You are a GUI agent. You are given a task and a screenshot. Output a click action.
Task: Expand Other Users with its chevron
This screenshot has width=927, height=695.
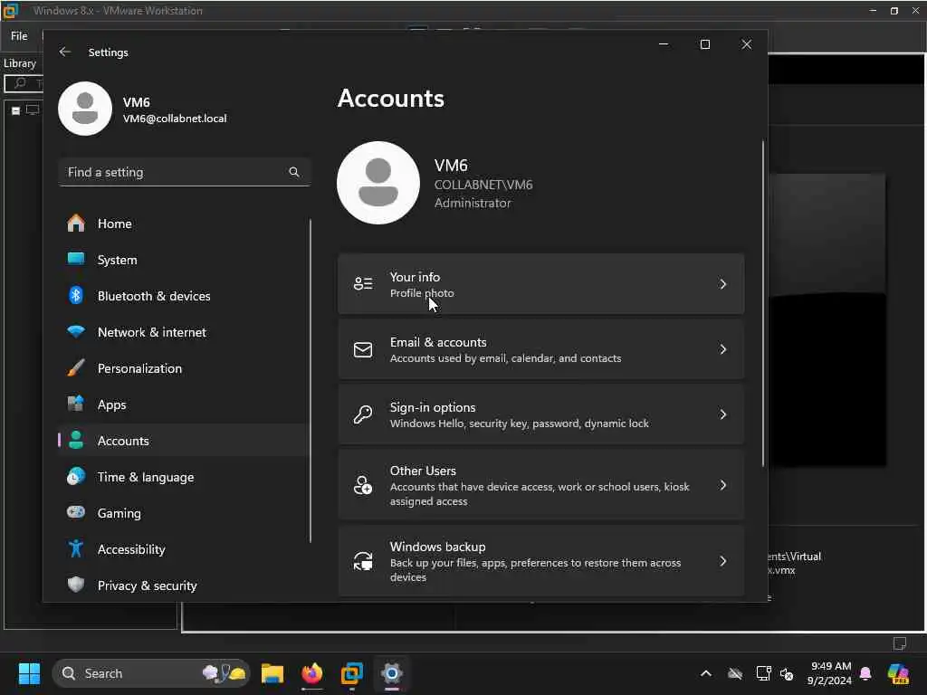(x=723, y=485)
